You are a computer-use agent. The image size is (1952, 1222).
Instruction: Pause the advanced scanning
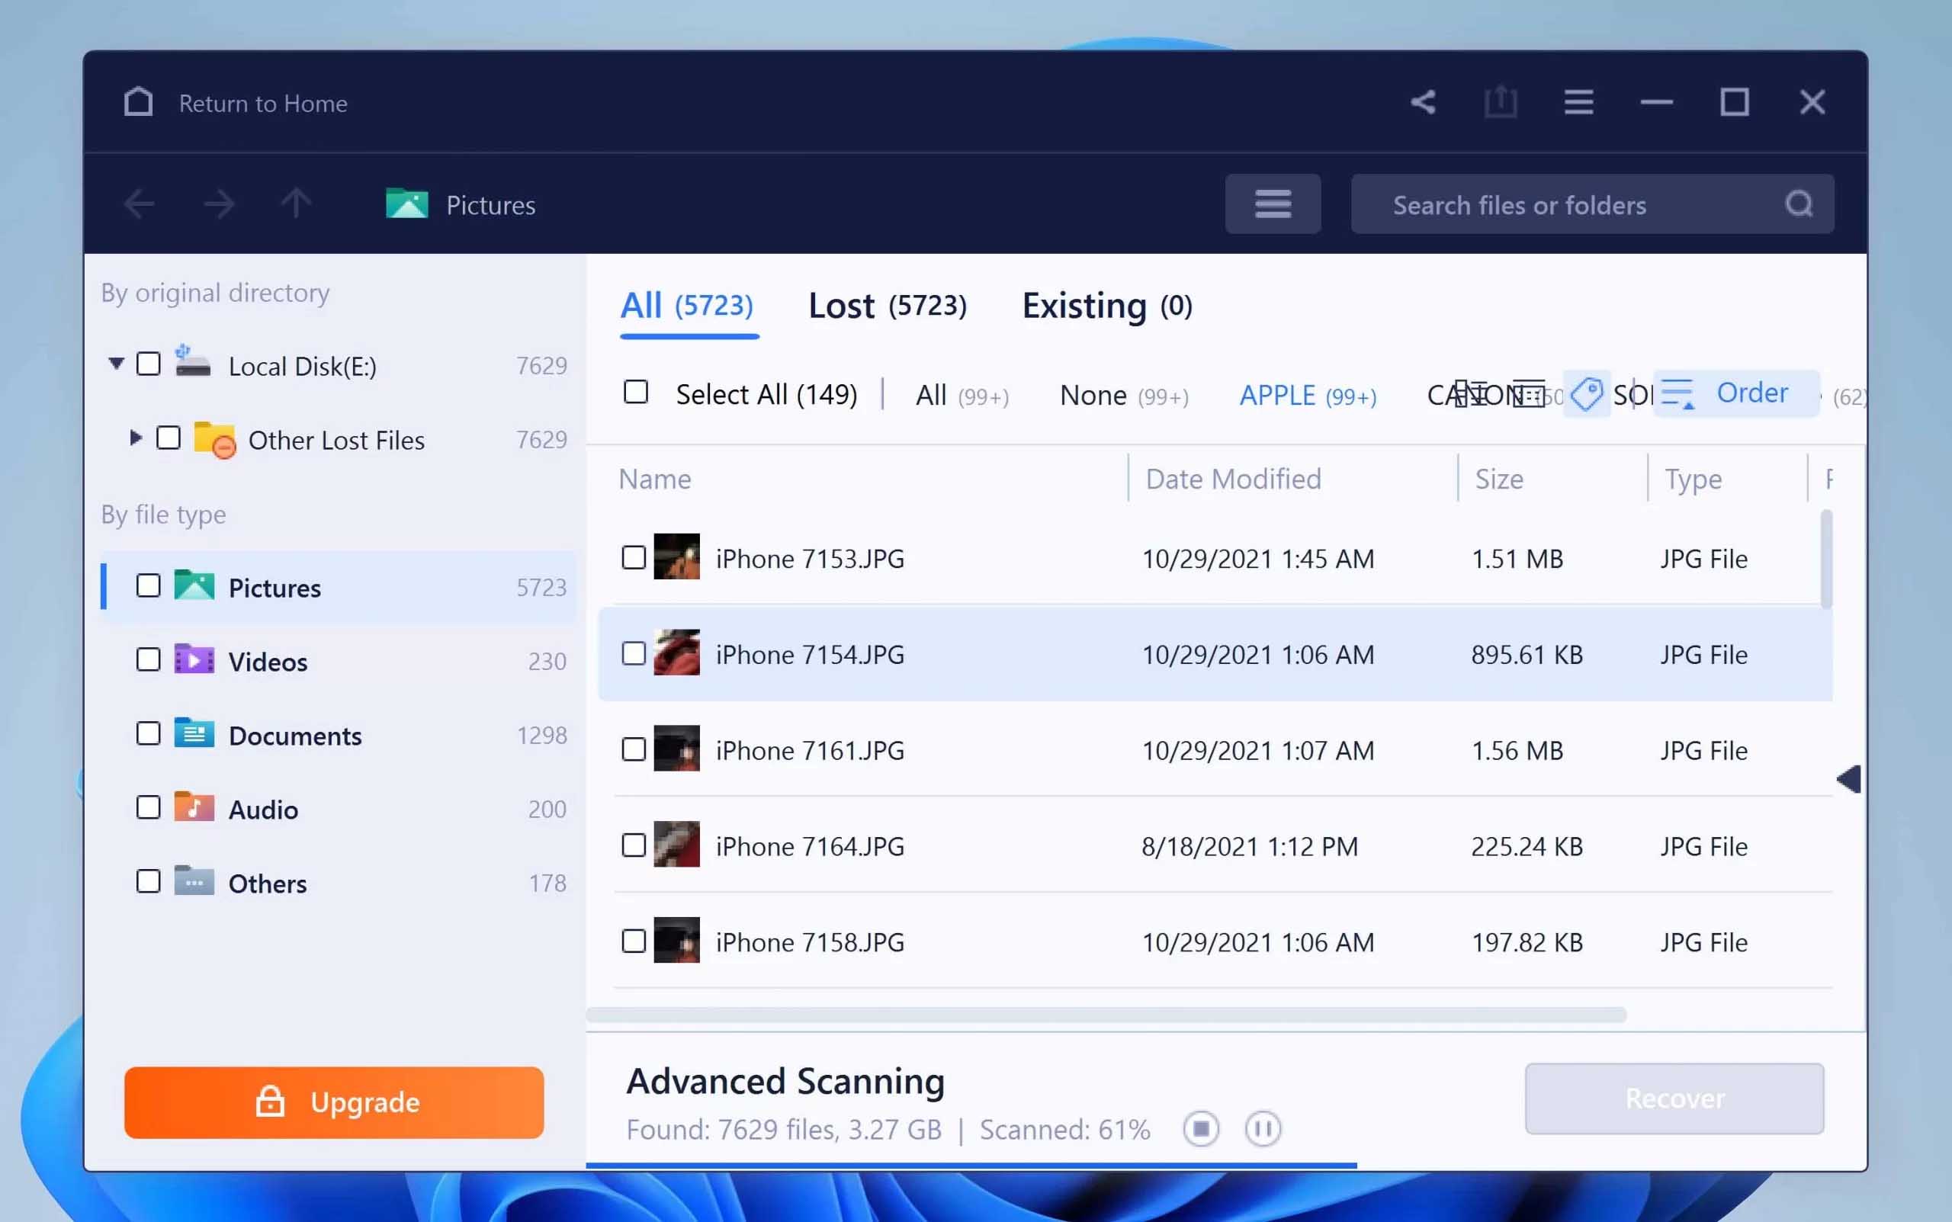[x=1263, y=1129]
